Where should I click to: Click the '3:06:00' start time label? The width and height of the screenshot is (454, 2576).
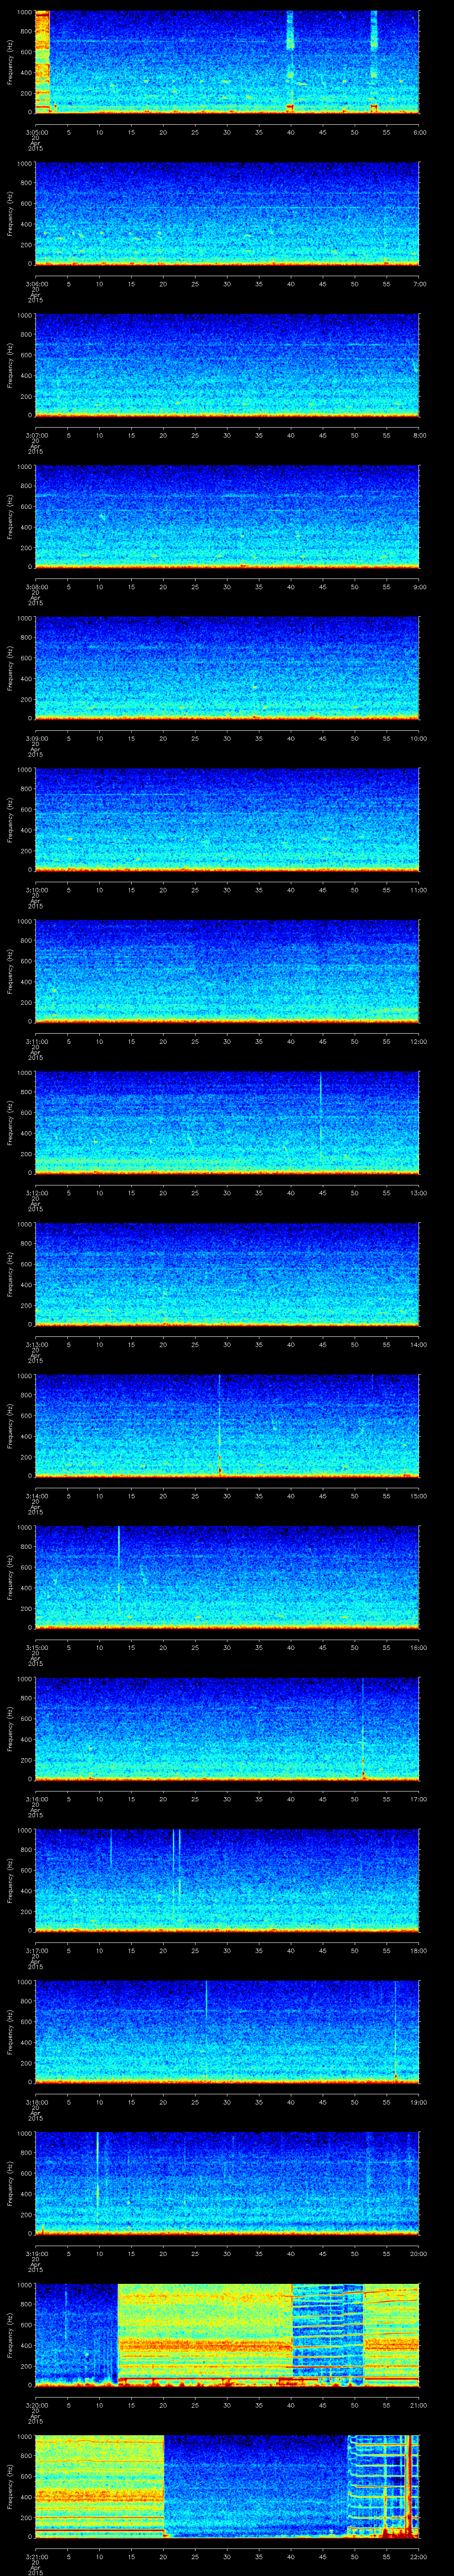35,284
